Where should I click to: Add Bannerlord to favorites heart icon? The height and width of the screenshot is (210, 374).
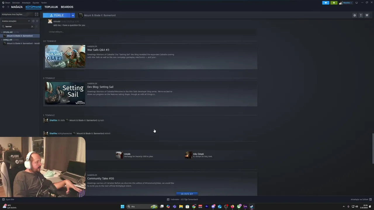(x=367, y=15)
